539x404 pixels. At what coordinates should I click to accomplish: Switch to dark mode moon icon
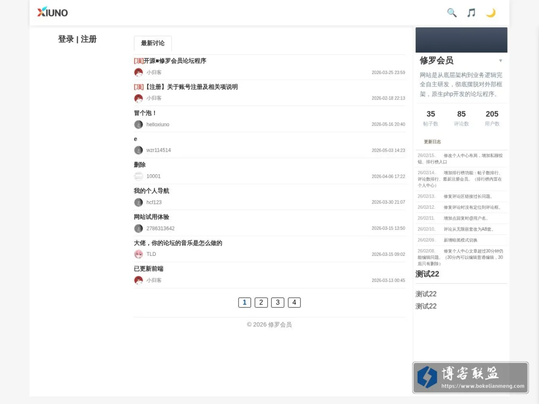[490, 13]
